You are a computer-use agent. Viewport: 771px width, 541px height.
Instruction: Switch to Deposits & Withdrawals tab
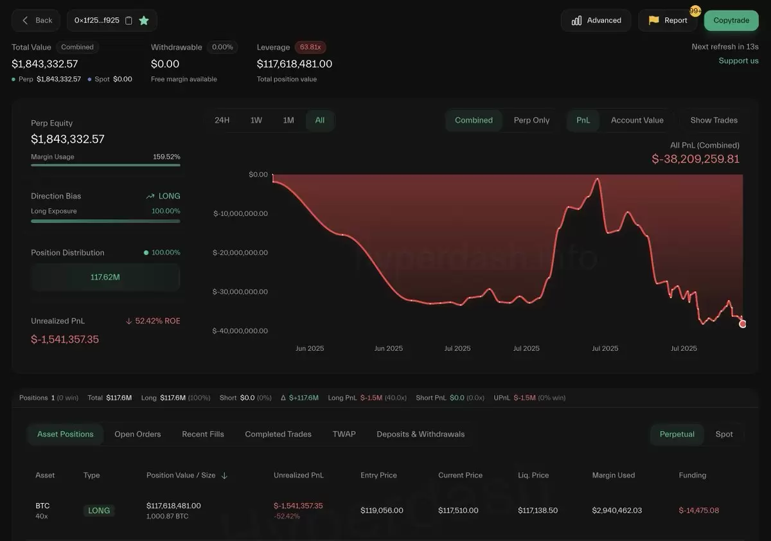click(420, 434)
